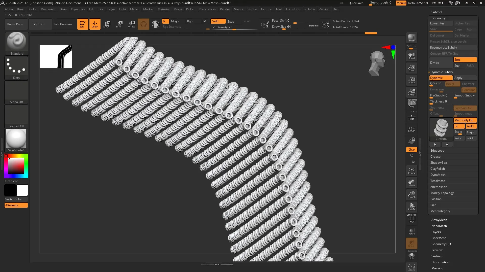Expand the ClayPolish section
The width and height of the screenshot is (485, 272).
point(438,169)
